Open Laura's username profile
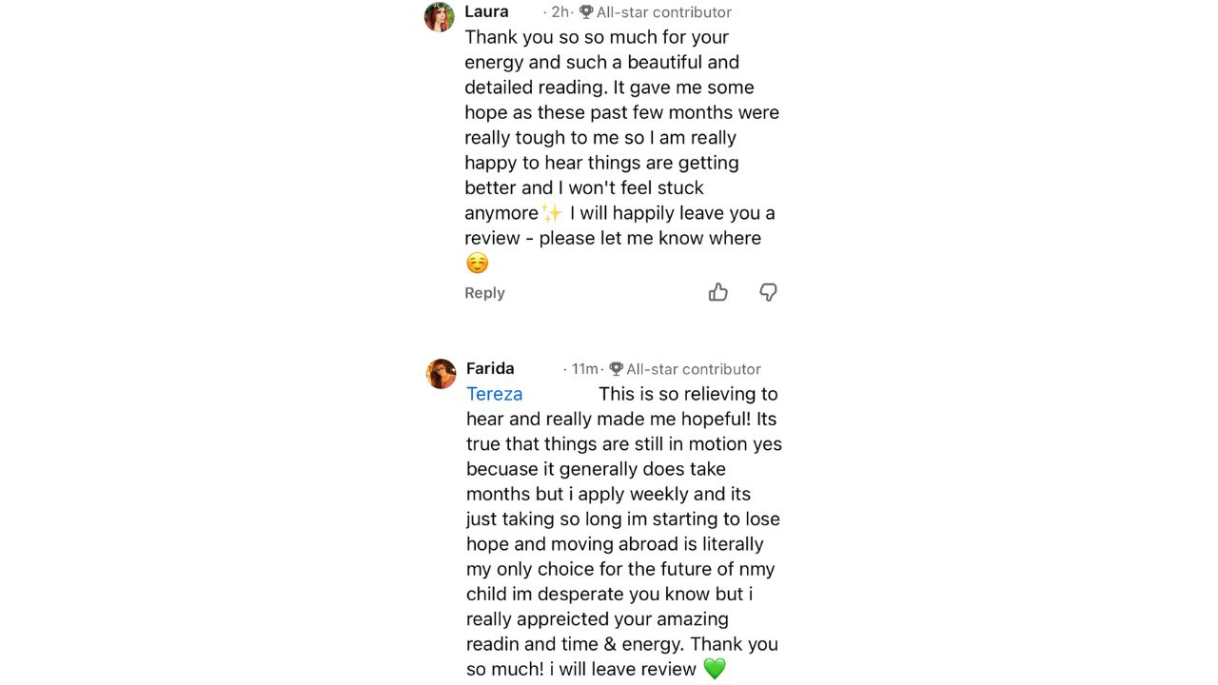 [486, 11]
